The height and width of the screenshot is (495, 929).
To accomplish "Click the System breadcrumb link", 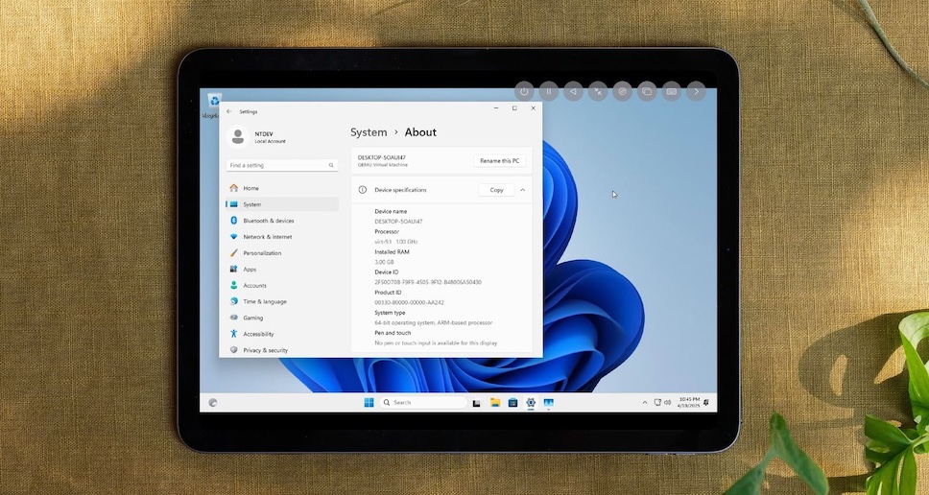I will (369, 132).
